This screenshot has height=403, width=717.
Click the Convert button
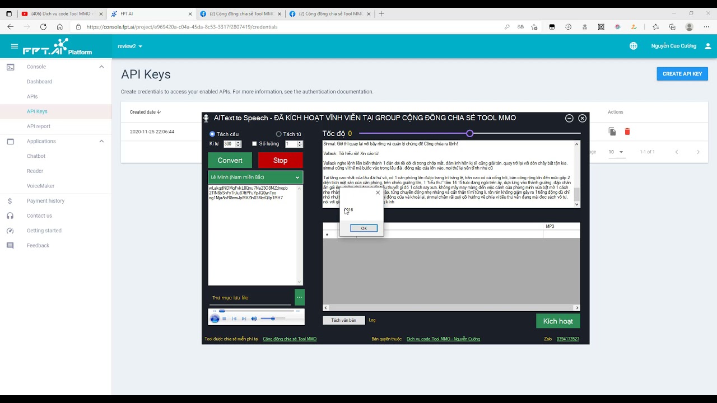230,160
